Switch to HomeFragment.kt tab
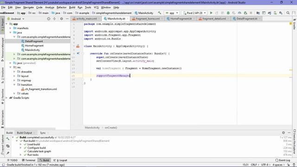This screenshot has width=297, height=167. [181, 19]
